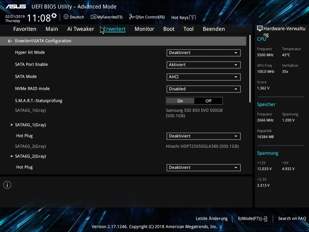Click the ASUS logo
Screen dimensions: 309x232
click(16, 7)
